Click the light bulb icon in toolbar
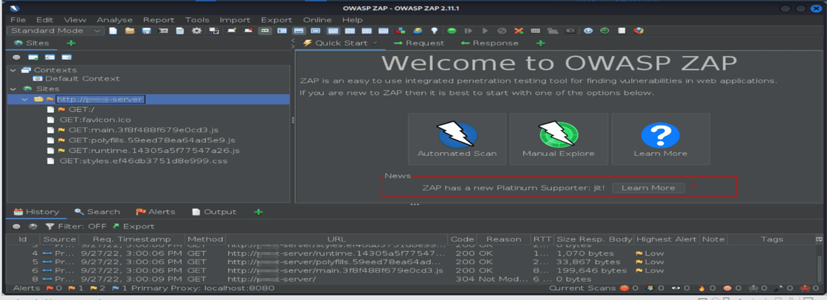Image resolution: width=827 pixels, height=300 pixels. pos(434,31)
